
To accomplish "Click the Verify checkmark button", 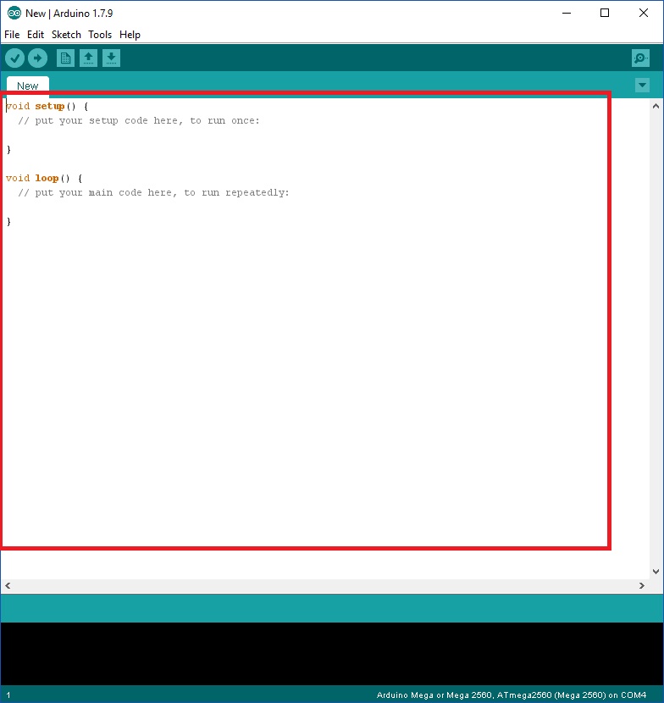I will (x=15, y=58).
